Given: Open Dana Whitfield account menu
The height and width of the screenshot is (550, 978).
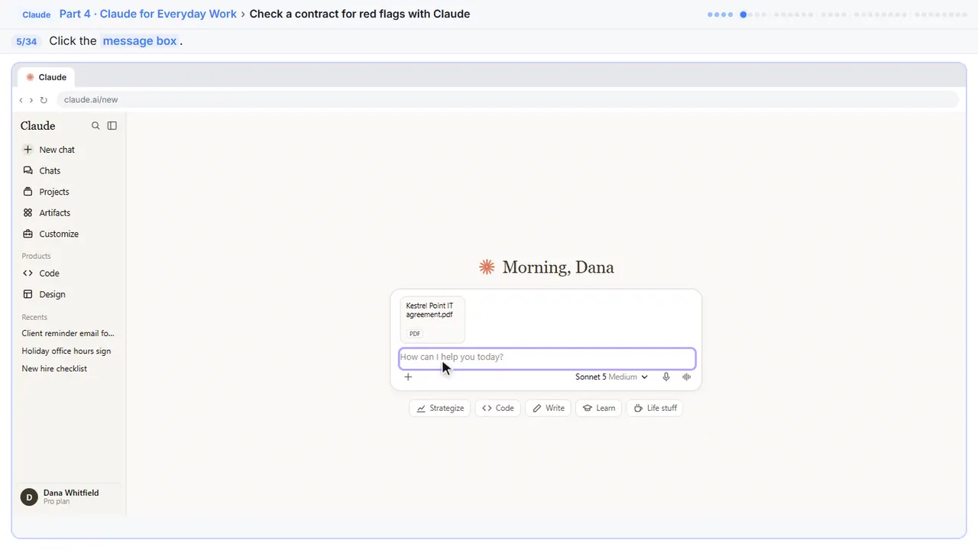Looking at the screenshot, I should [69, 497].
